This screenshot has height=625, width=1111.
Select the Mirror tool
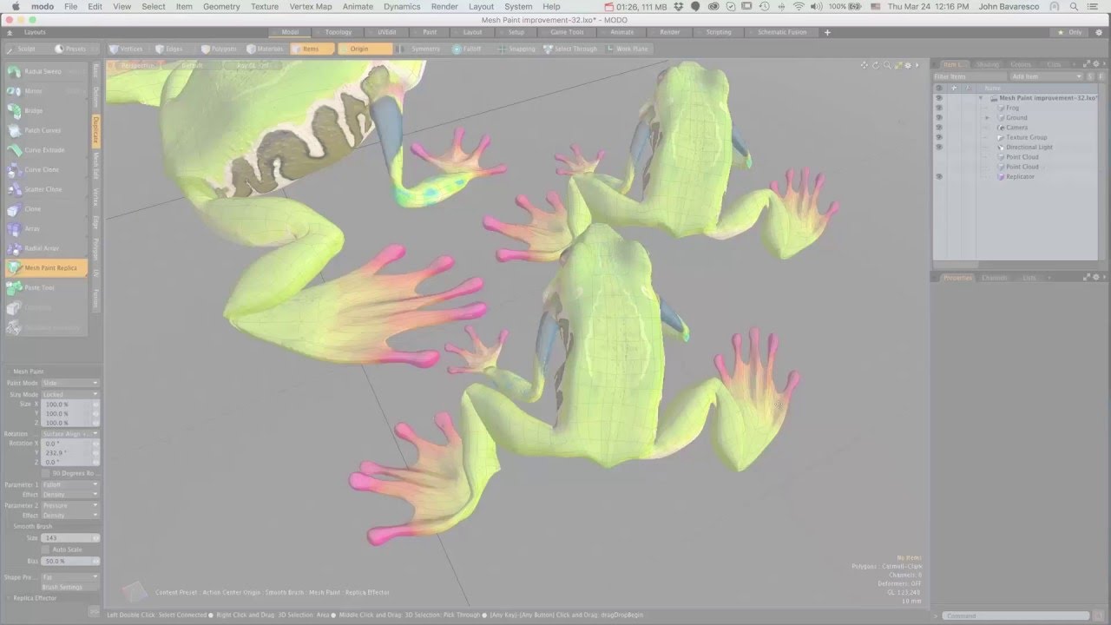45,91
